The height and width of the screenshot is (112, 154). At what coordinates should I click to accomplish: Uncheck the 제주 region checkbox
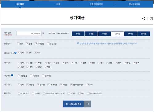click(45, 67)
